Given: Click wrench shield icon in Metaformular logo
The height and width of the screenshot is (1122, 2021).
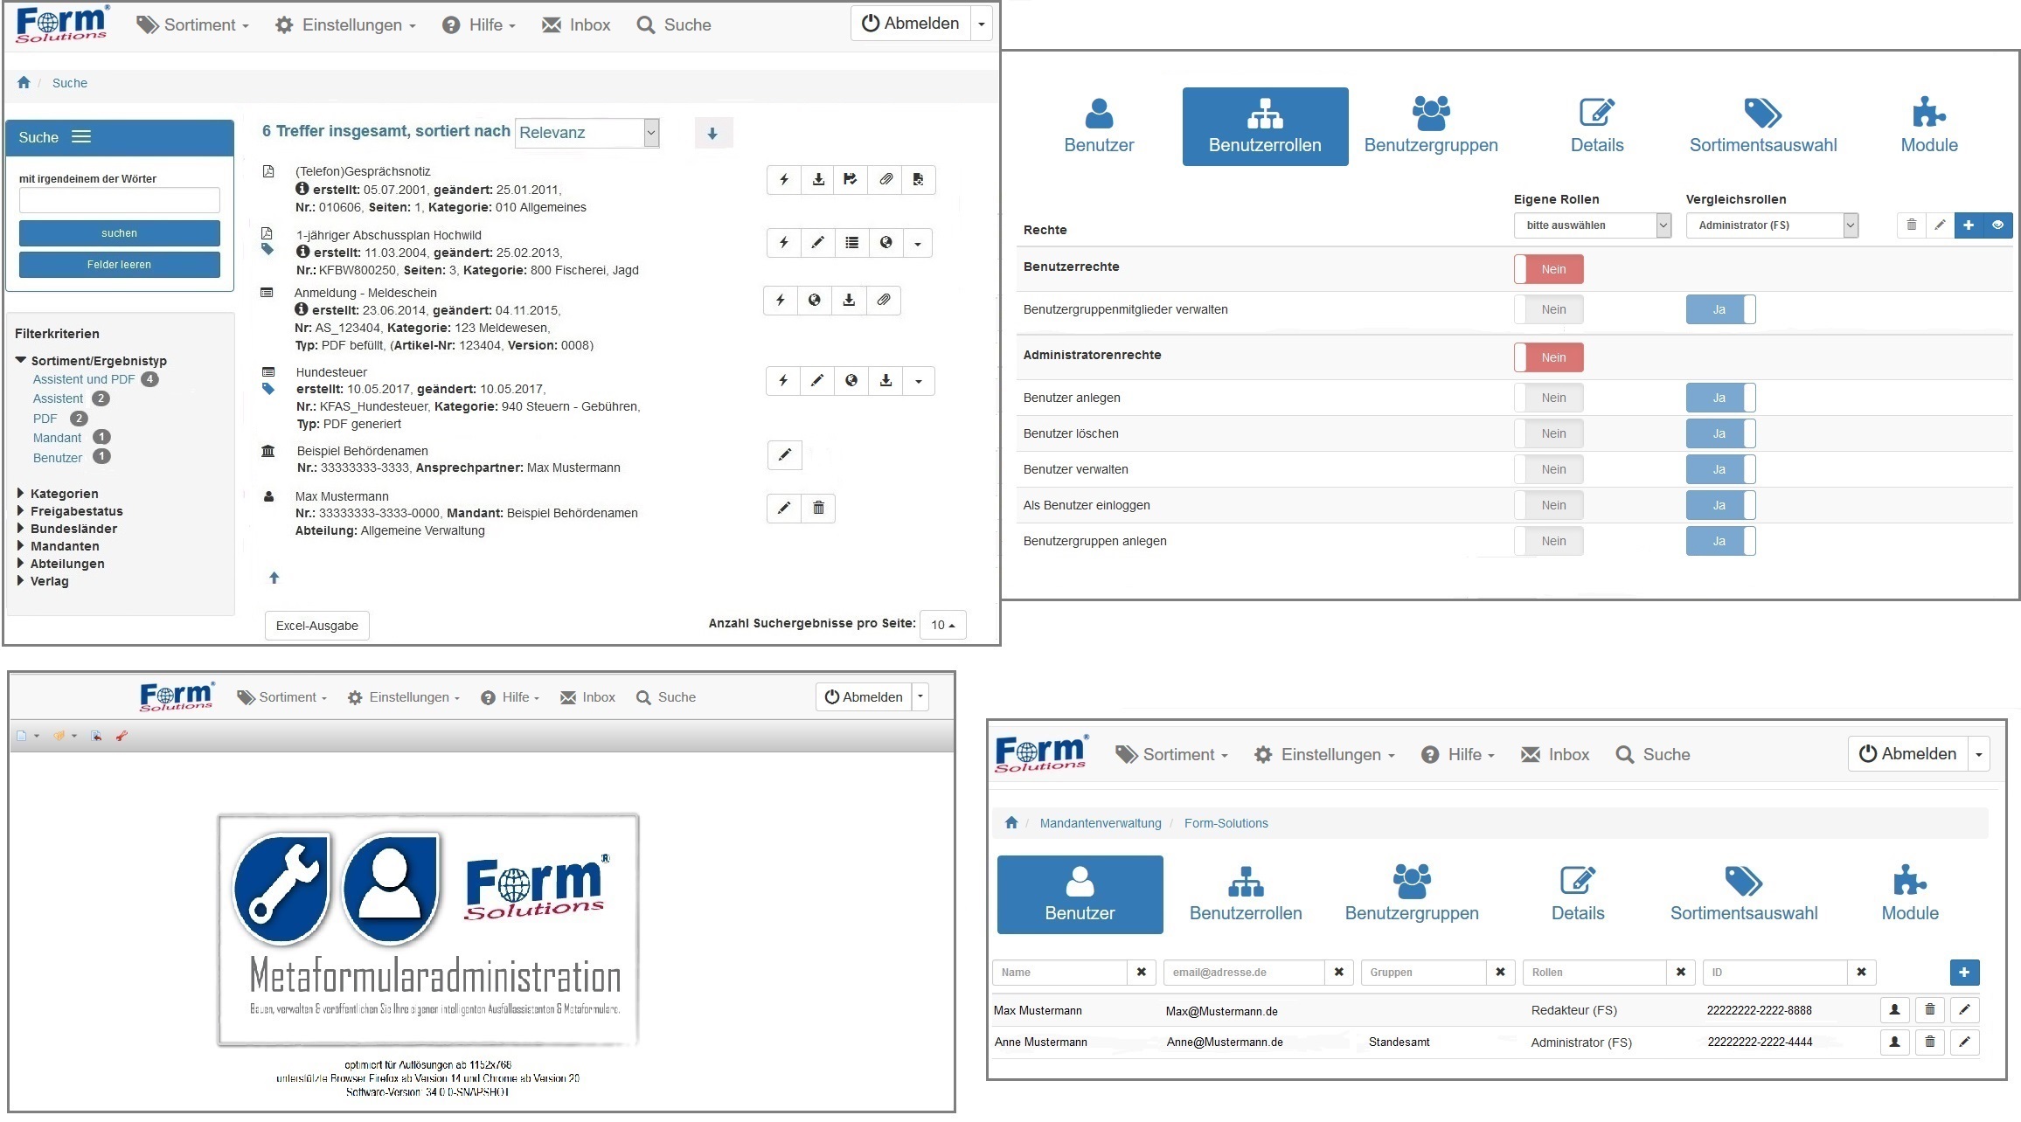Looking at the screenshot, I should [281, 890].
